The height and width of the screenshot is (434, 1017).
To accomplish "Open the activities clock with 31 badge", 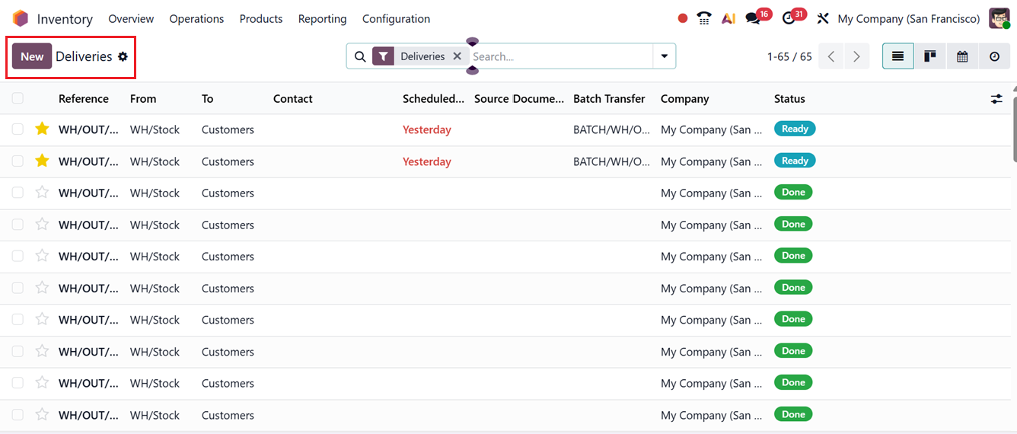I will (x=789, y=18).
